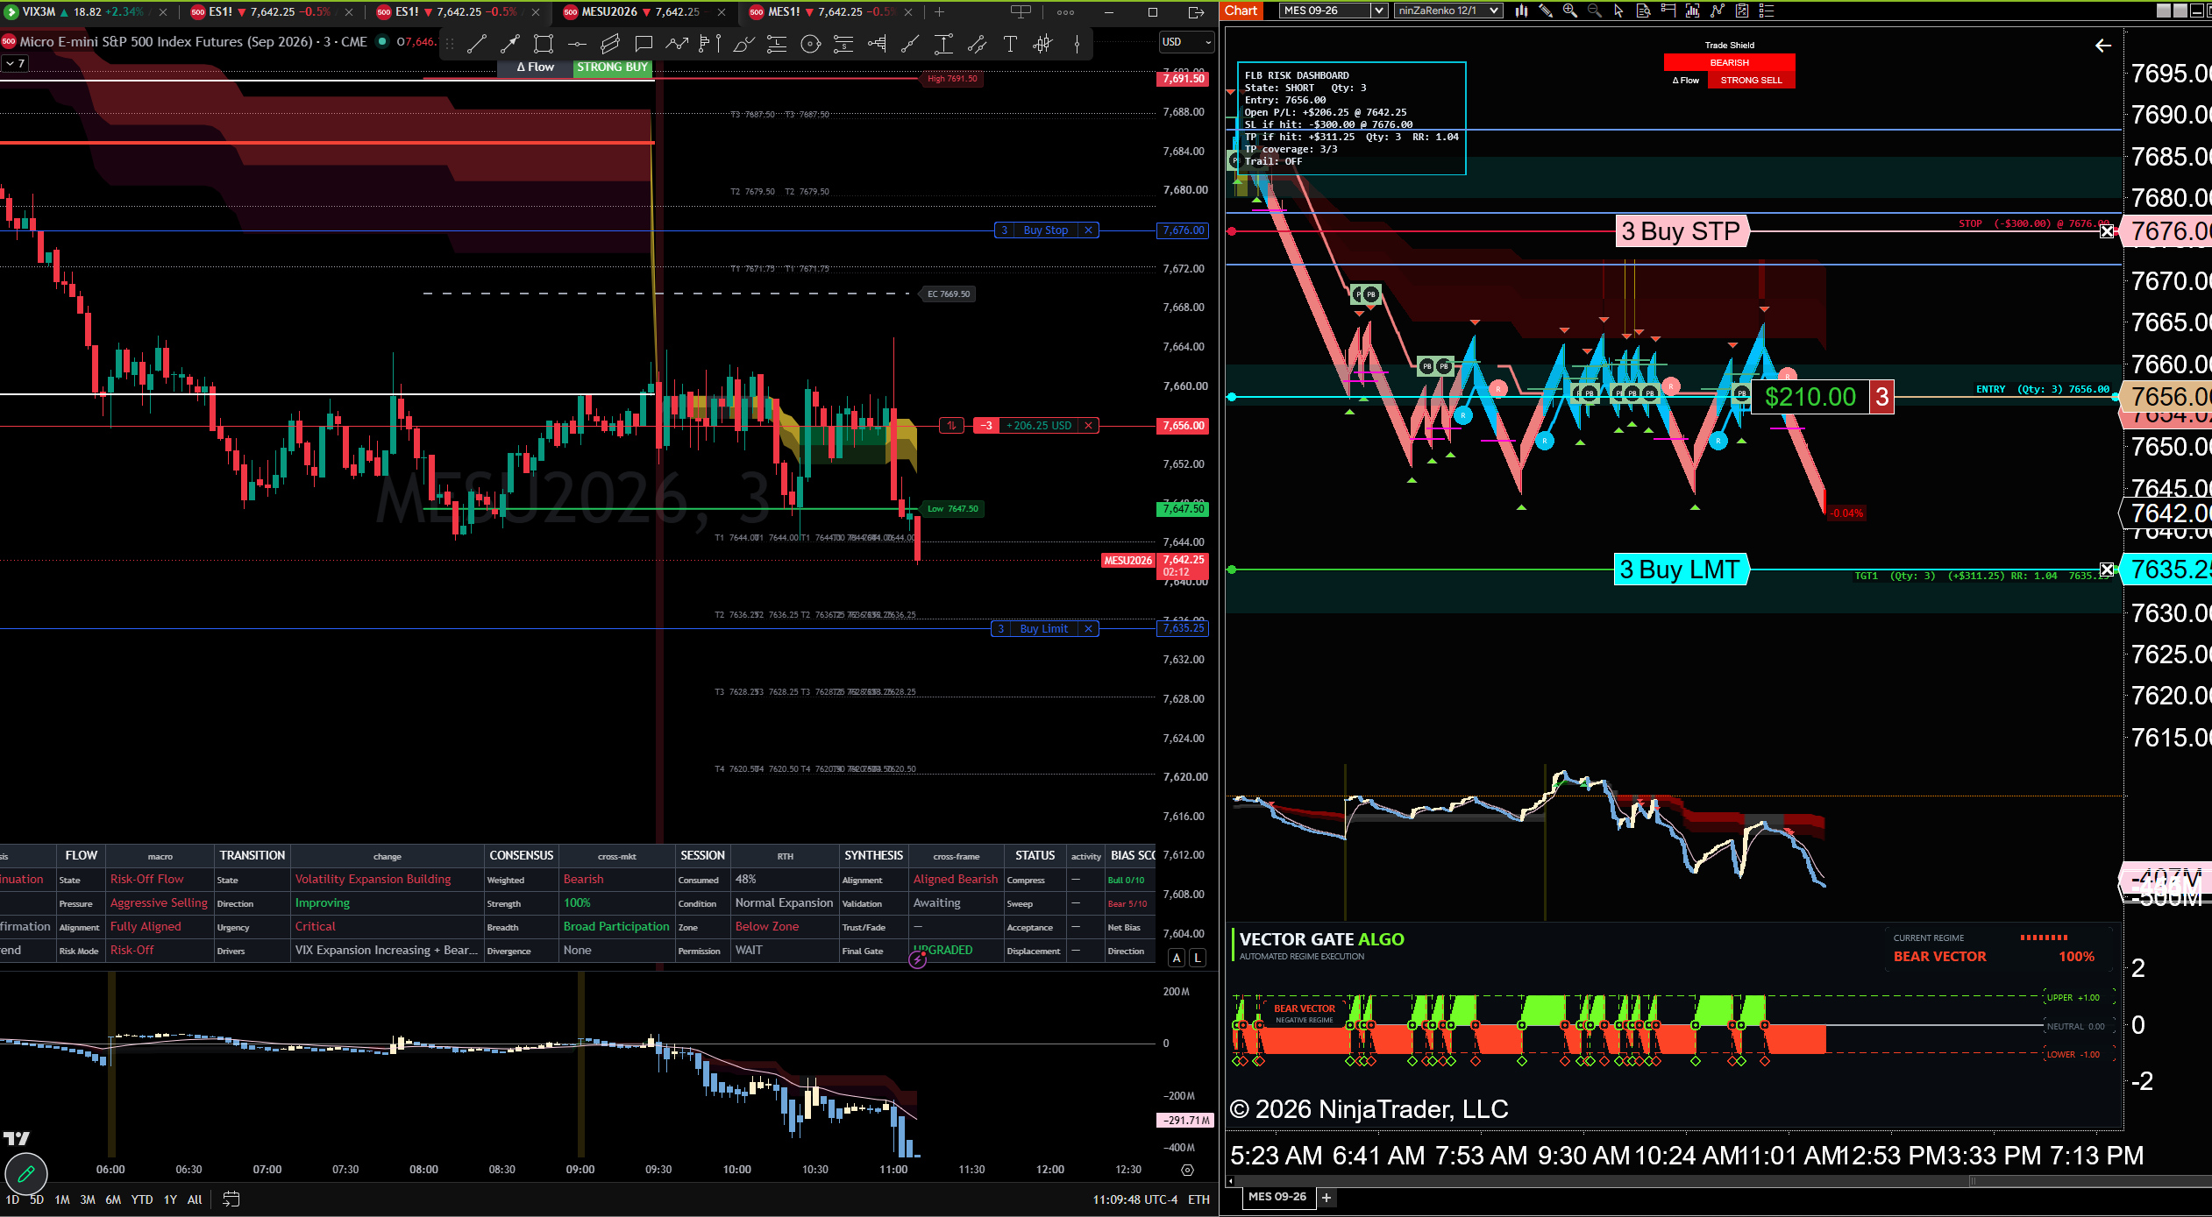Collapse indicator legend showing 7
The height and width of the screenshot is (1217, 2212).
(15, 64)
